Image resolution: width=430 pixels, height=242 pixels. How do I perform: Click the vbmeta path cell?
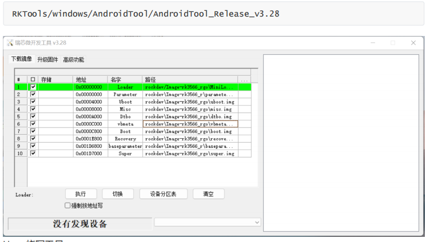(190, 124)
